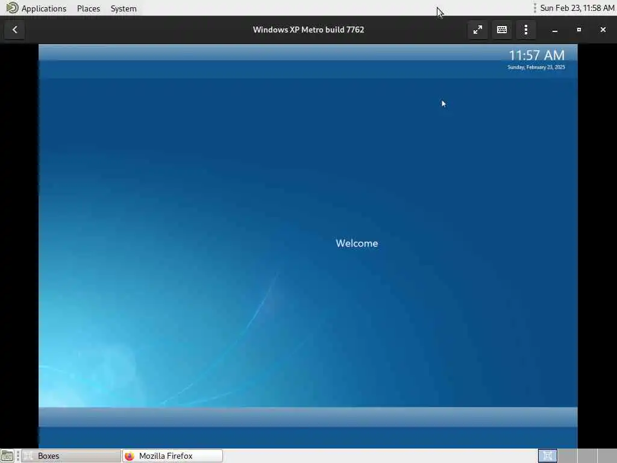This screenshot has height=463, width=617.
Task: Open the panel clock showing Sun Feb 23
Action: coord(577,8)
